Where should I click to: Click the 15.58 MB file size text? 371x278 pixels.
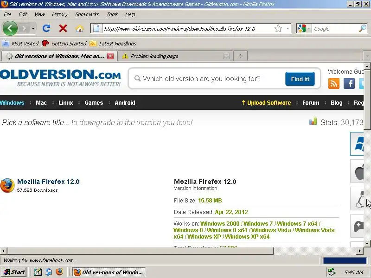210,201
